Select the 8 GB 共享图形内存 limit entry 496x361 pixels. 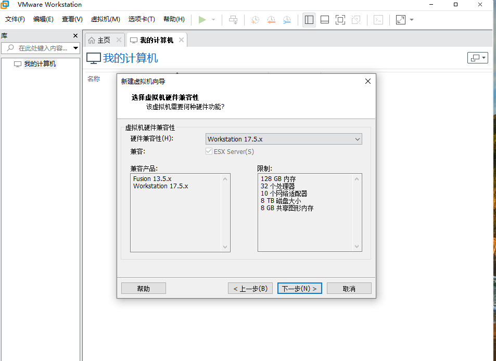point(287,208)
